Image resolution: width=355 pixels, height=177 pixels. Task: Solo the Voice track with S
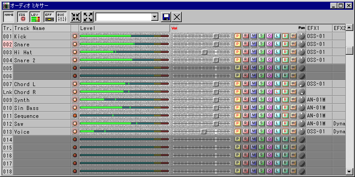pyautogui.click(x=261, y=132)
